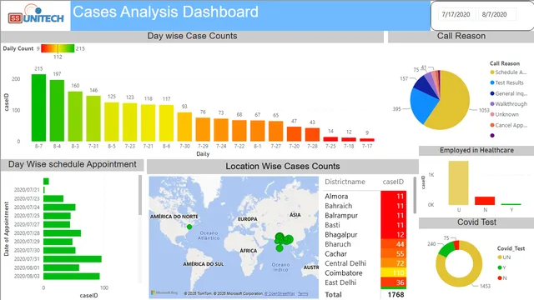Screen dimensions: 534x300
Task: Select the 2020/07/23 appointment bar
Action: tap(53, 198)
